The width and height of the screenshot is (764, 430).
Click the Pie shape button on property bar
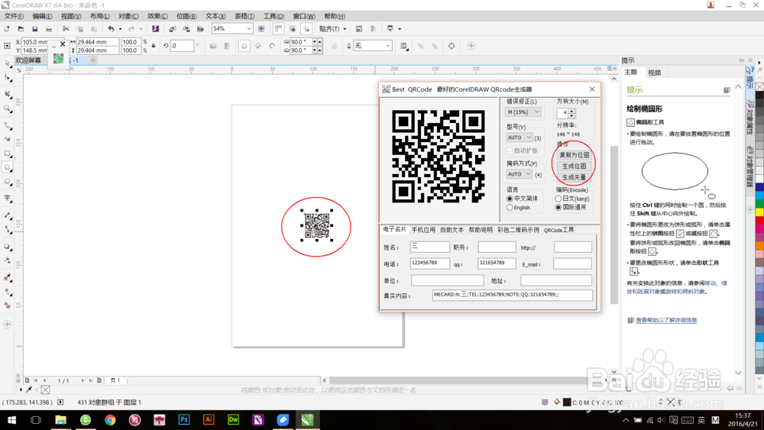(x=258, y=46)
